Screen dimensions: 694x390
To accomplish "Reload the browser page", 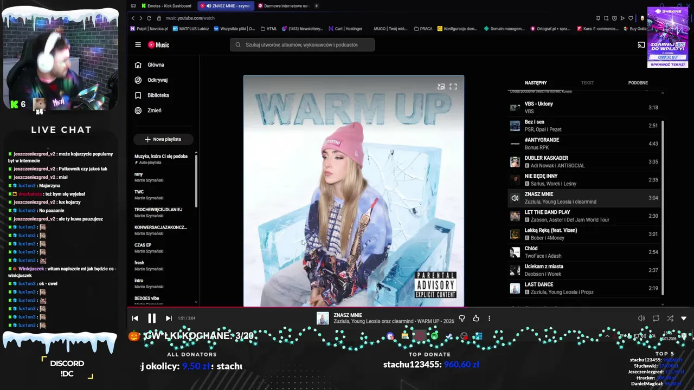I will point(149,18).
